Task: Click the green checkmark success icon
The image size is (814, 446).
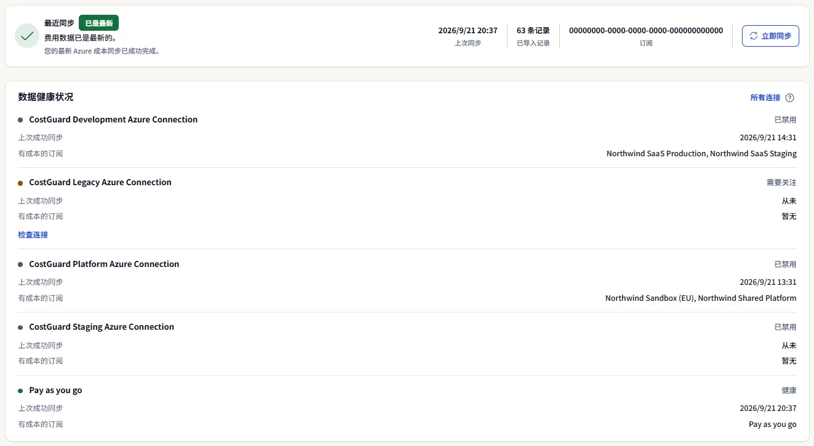Action: (x=27, y=36)
